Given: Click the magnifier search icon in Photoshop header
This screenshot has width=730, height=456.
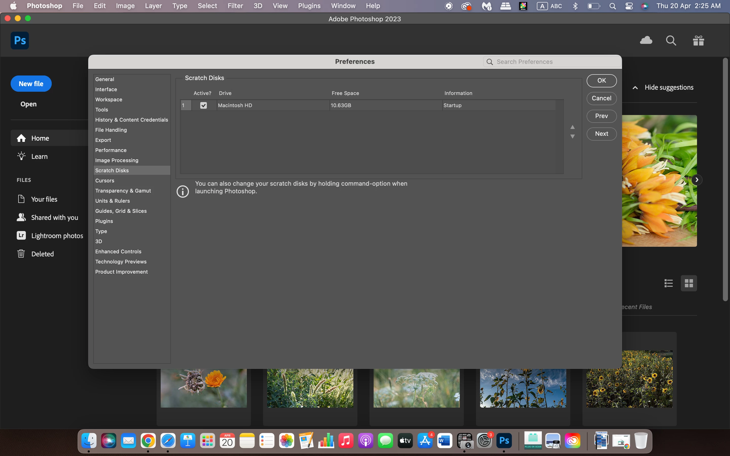Looking at the screenshot, I should click(x=671, y=41).
